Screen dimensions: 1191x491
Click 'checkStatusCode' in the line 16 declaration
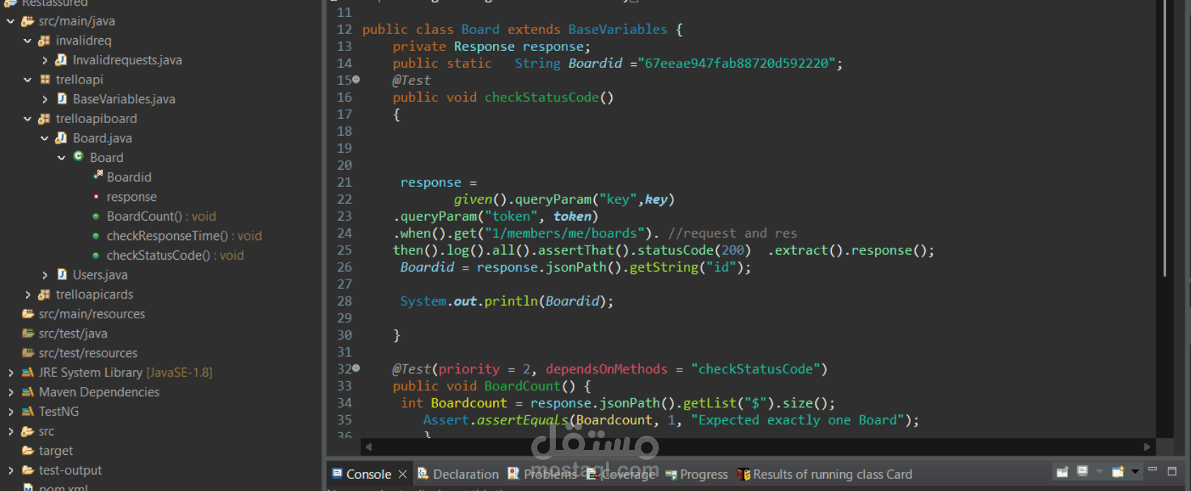point(542,98)
